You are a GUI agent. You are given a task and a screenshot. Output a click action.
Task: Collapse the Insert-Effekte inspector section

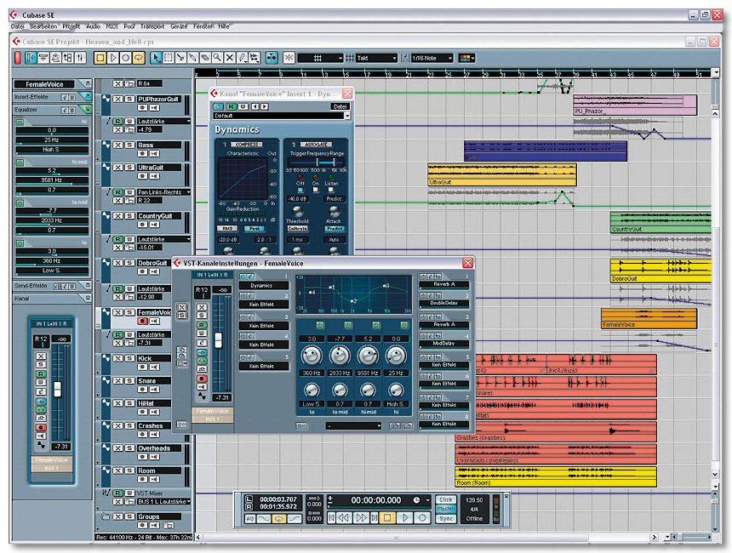[x=87, y=97]
